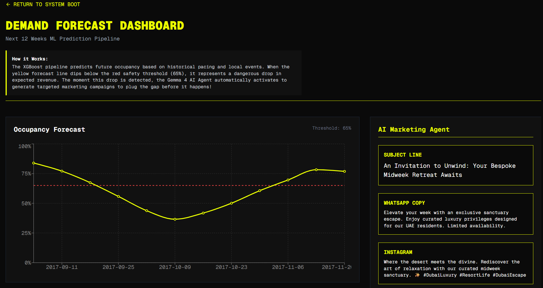Click the last data point at chart's right edge
This screenshot has height=288, width=543.
coord(344,171)
